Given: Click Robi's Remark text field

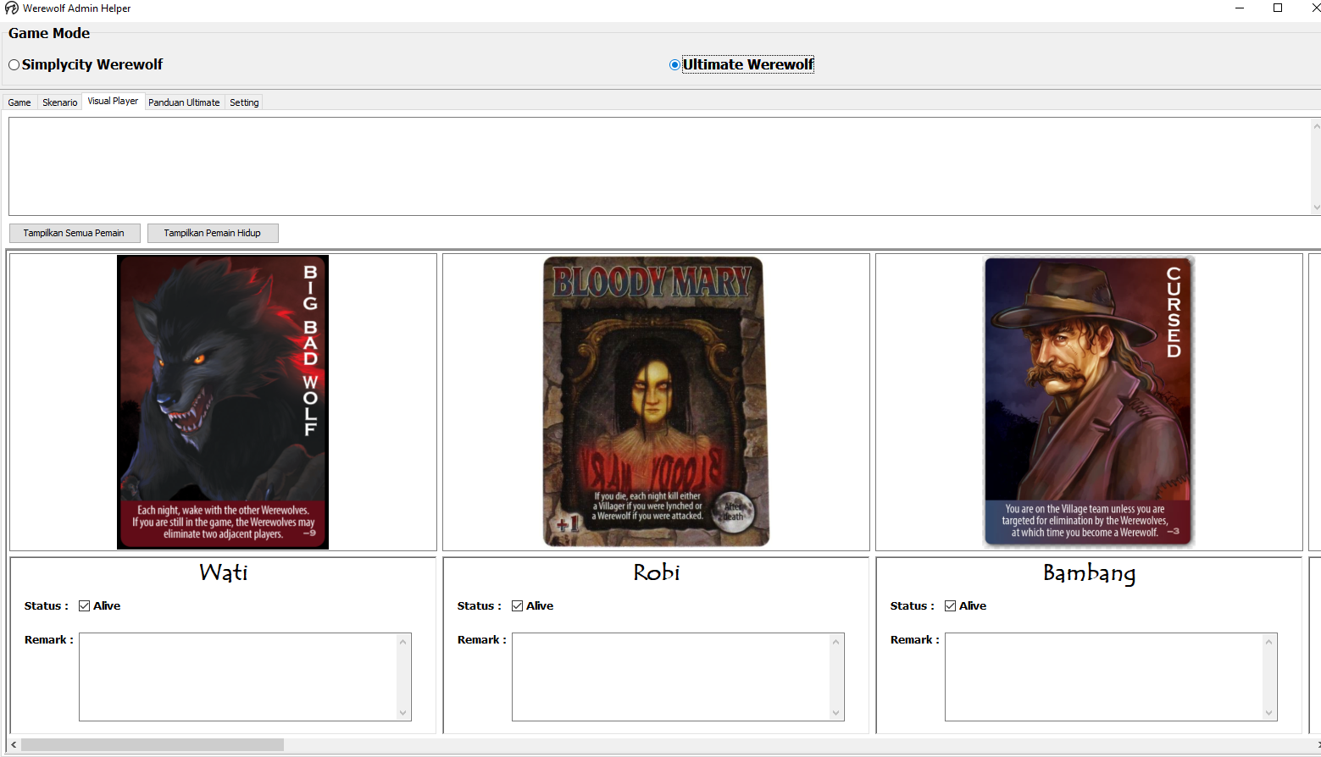Looking at the screenshot, I should pos(670,677).
